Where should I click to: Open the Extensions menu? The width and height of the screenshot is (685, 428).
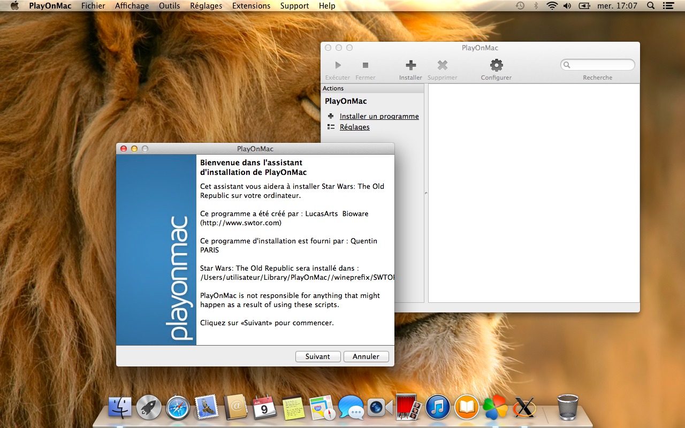pyautogui.click(x=251, y=6)
